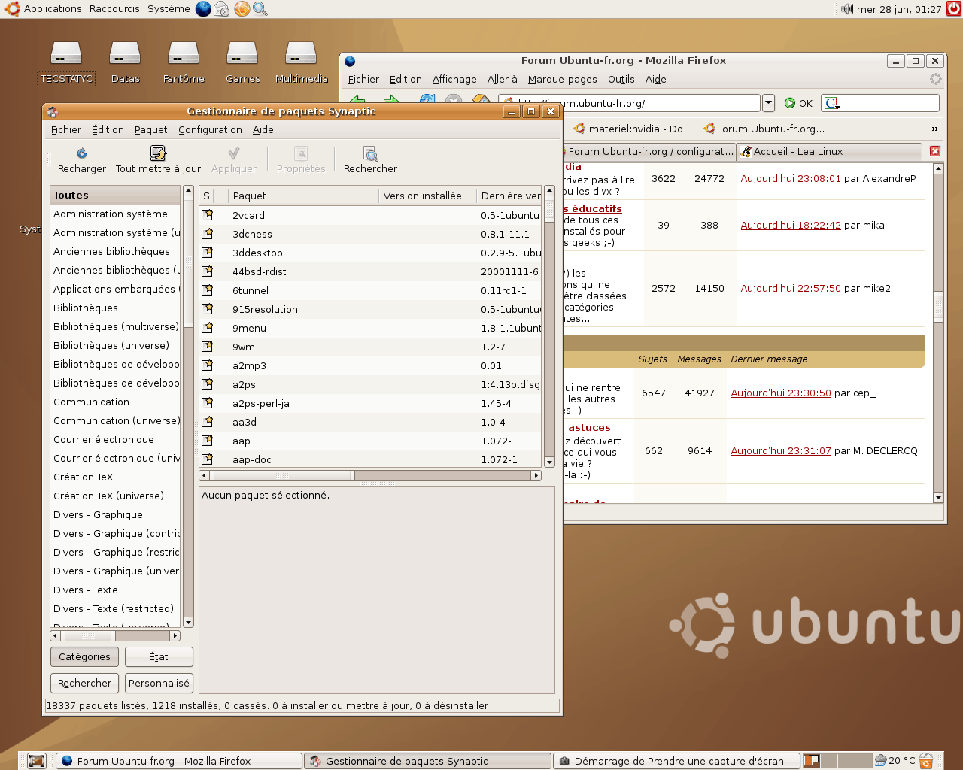Viewport: 963px width, 770px height.
Task: Click Firefox green forward arrow
Action: coord(391,100)
